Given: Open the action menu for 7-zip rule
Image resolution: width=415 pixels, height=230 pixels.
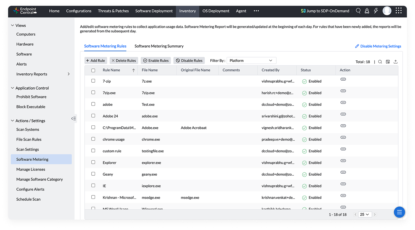Looking at the screenshot, I should click(x=343, y=79).
